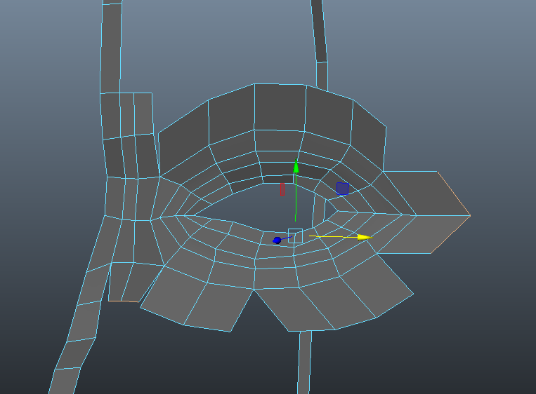Click the yellow axis line shaft
Image resolution: width=536 pixels, height=394 pixels.
330,236
